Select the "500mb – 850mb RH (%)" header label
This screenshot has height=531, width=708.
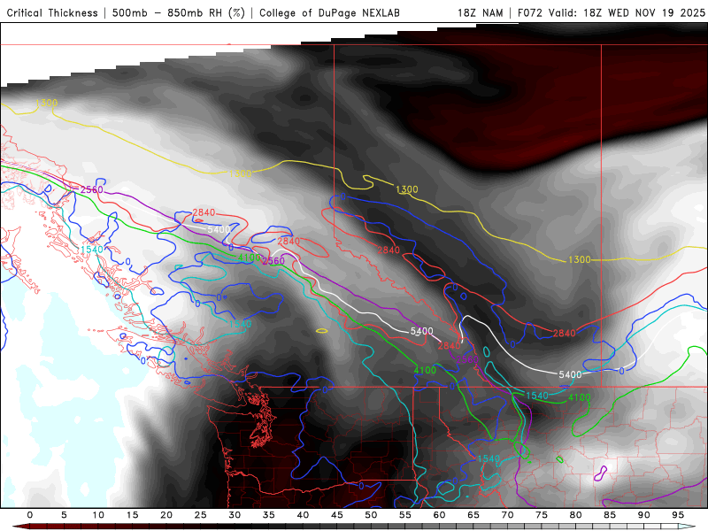[x=179, y=12]
